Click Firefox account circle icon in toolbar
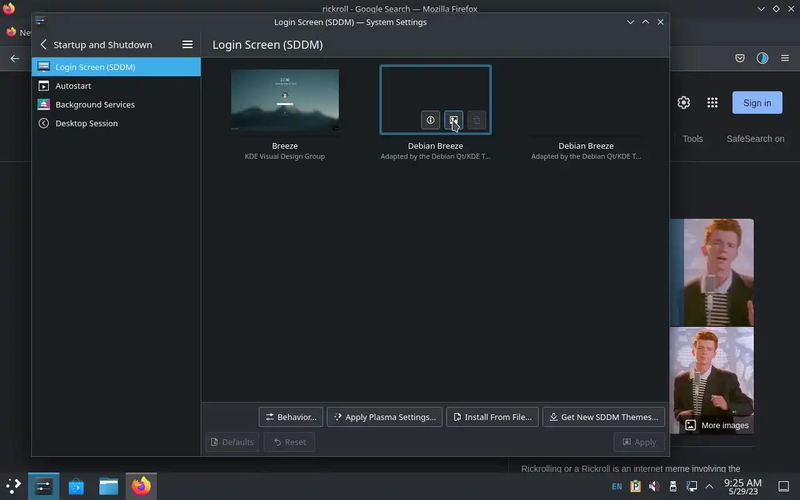The width and height of the screenshot is (800, 500). 762,58
